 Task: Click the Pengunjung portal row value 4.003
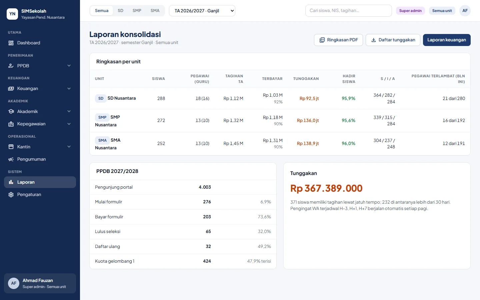point(205,187)
